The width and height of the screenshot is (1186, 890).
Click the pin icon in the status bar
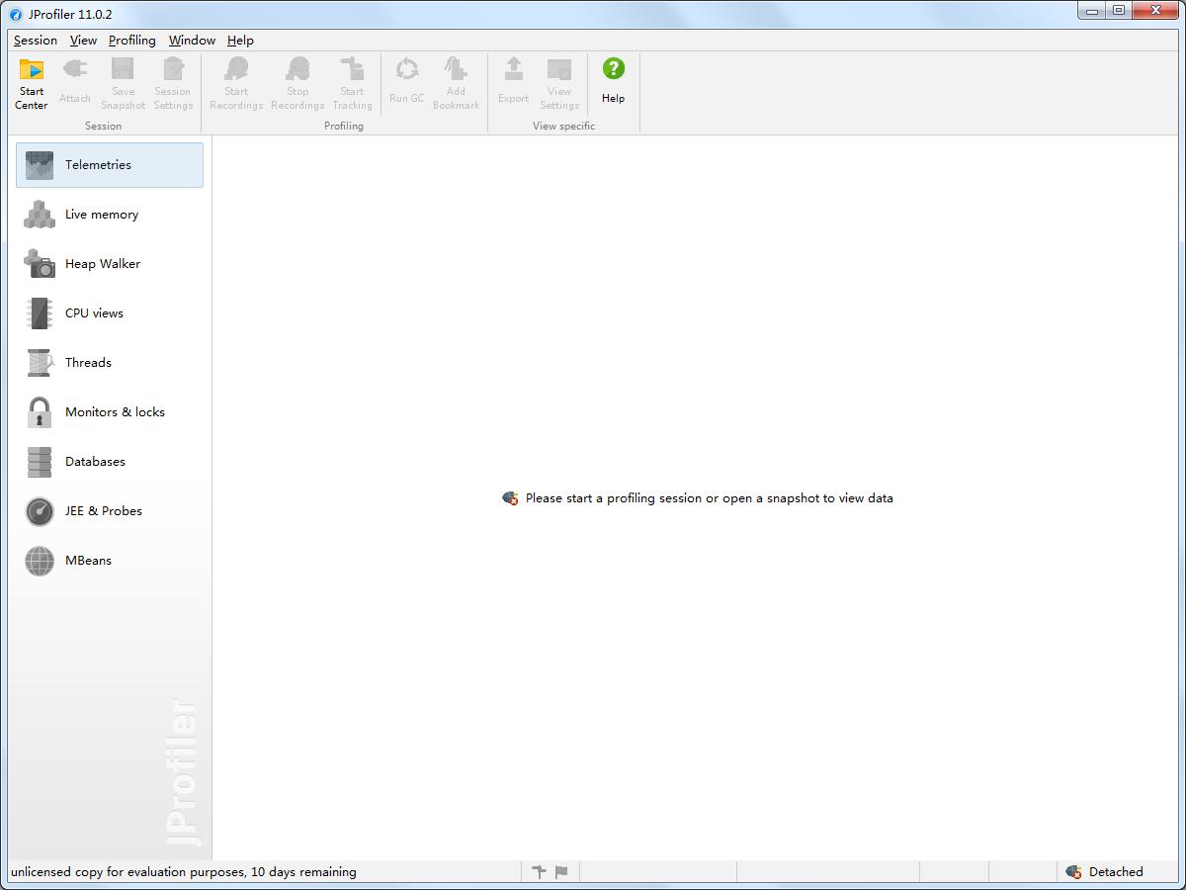tap(539, 871)
